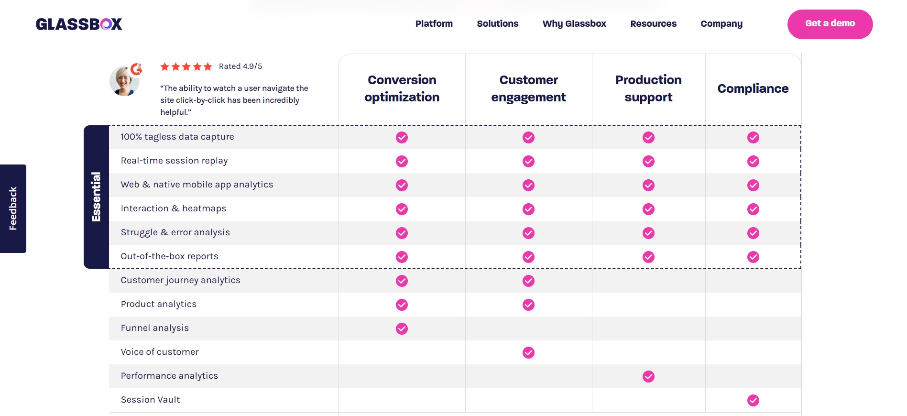Select the Why Glassbox menu item
907x416 pixels.
pos(574,23)
